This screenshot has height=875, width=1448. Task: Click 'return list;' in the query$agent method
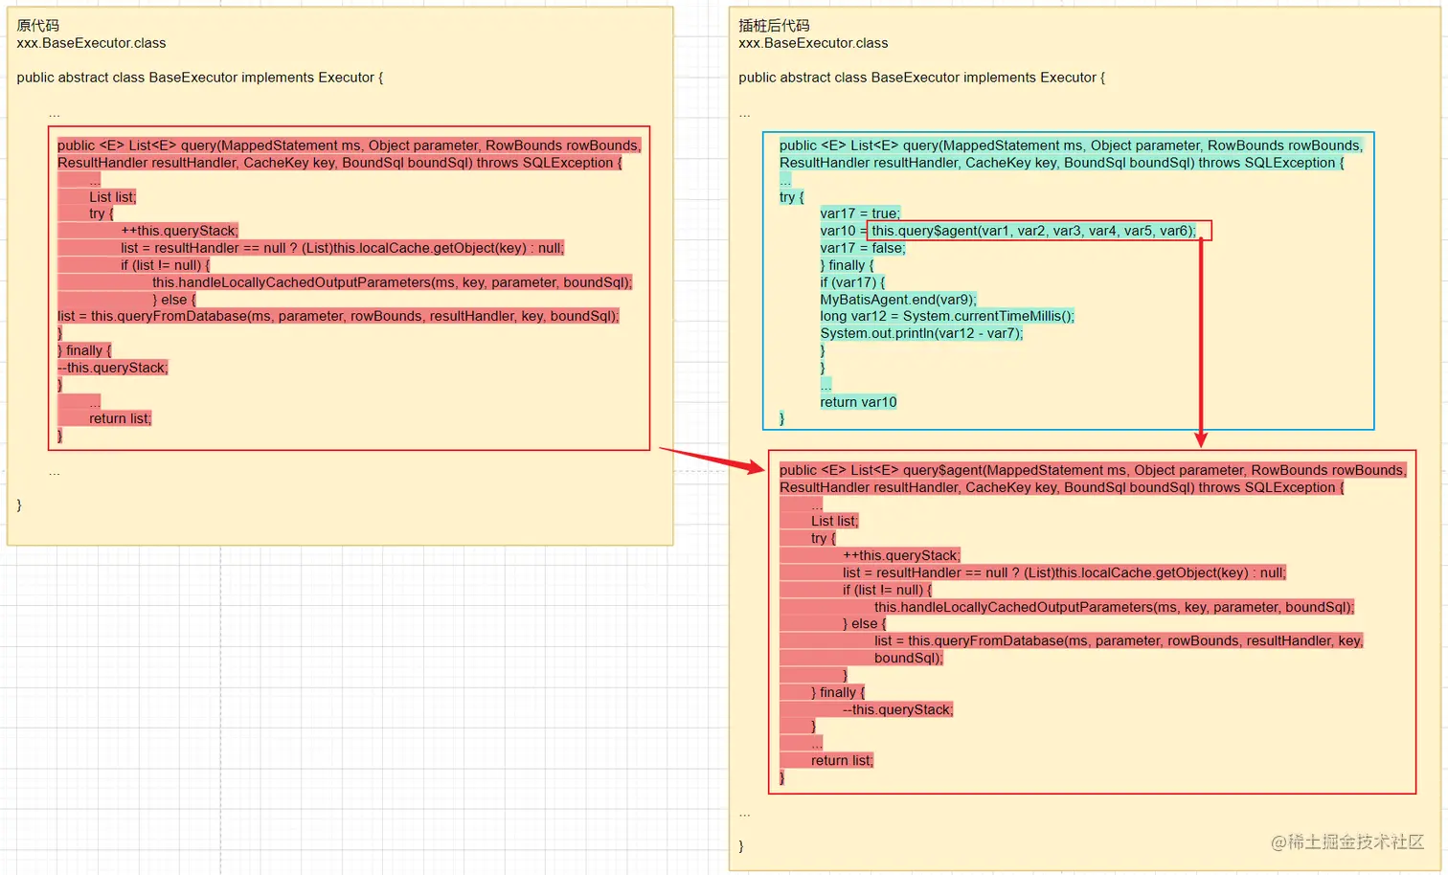point(842,760)
